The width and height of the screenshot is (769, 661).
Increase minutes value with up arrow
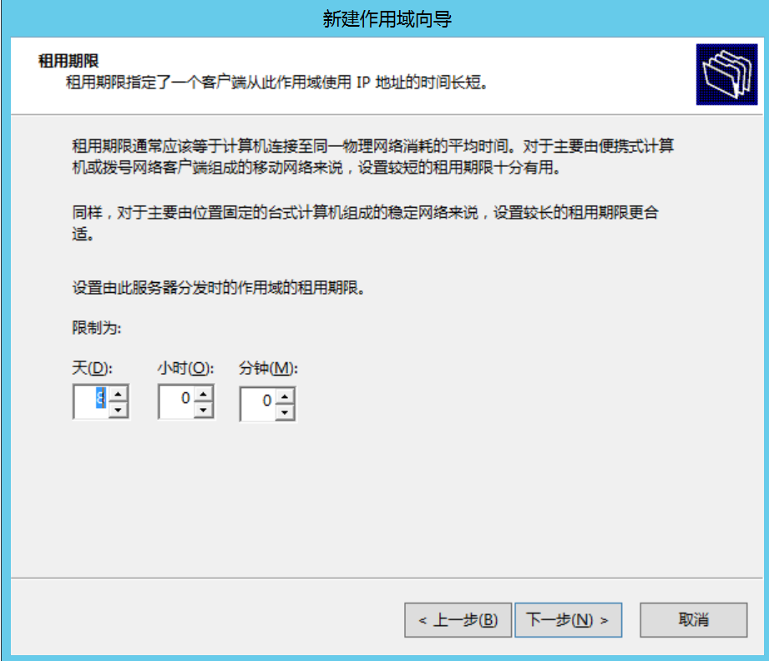285,396
